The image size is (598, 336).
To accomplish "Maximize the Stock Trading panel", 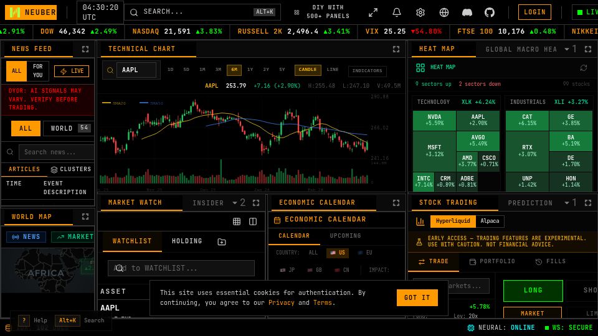I will click(x=587, y=203).
